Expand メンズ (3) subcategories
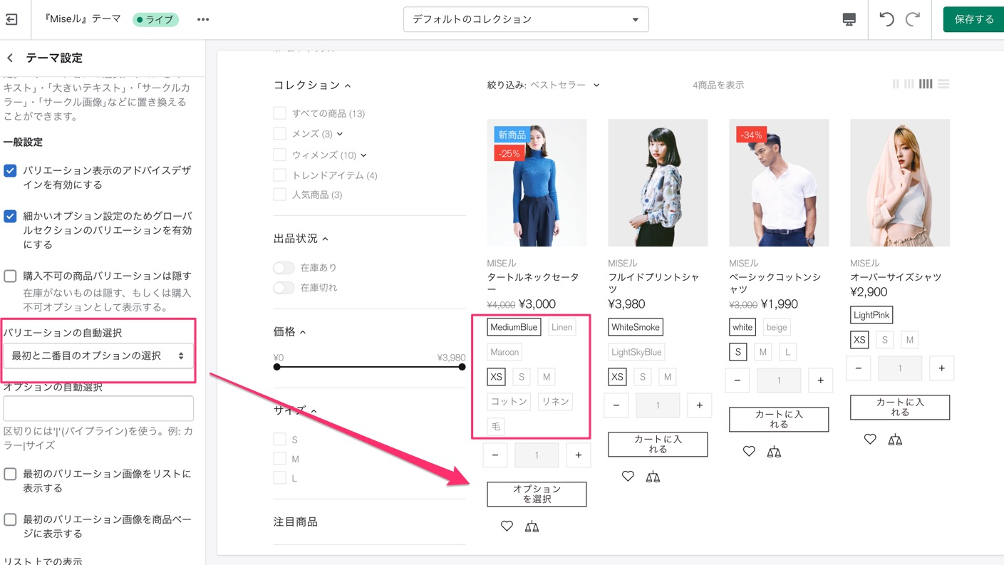The width and height of the screenshot is (1004, 565). point(340,134)
